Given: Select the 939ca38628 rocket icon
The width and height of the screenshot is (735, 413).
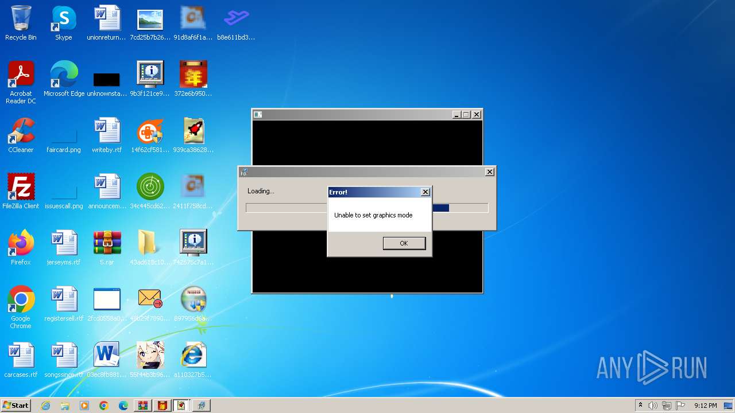Looking at the screenshot, I should (193, 136).
